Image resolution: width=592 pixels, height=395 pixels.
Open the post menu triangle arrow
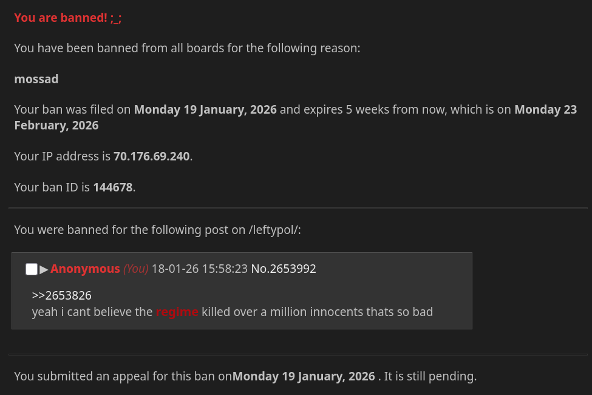click(44, 269)
